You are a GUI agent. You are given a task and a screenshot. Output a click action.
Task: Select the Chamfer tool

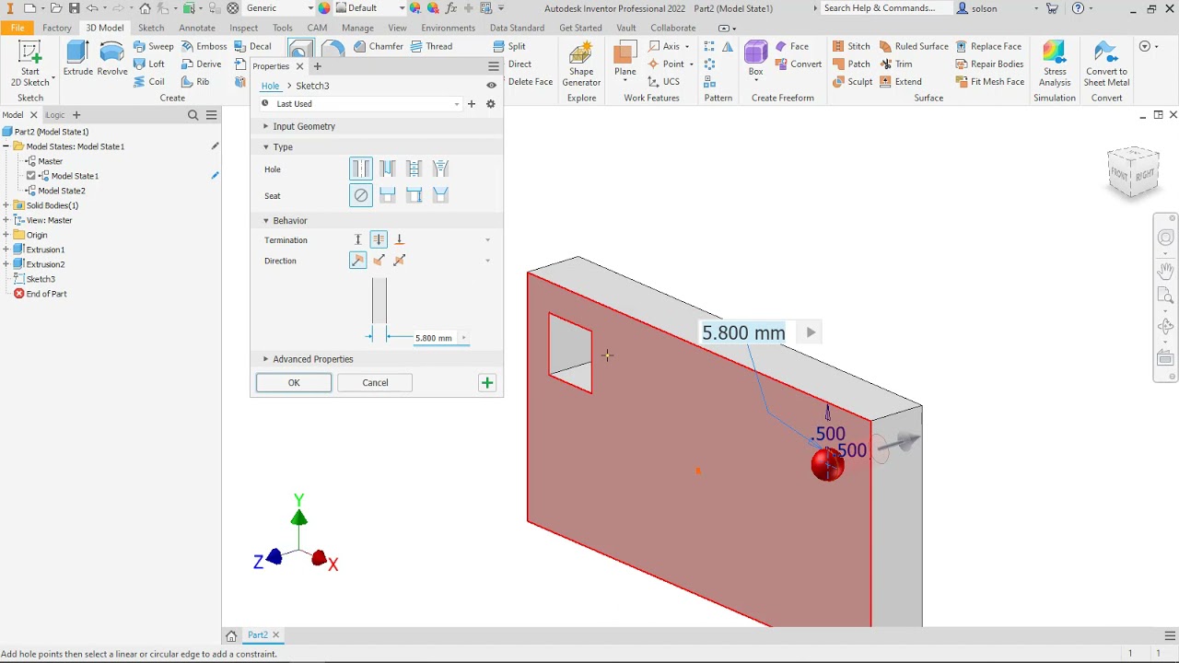pyautogui.click(x=378, y=46)
